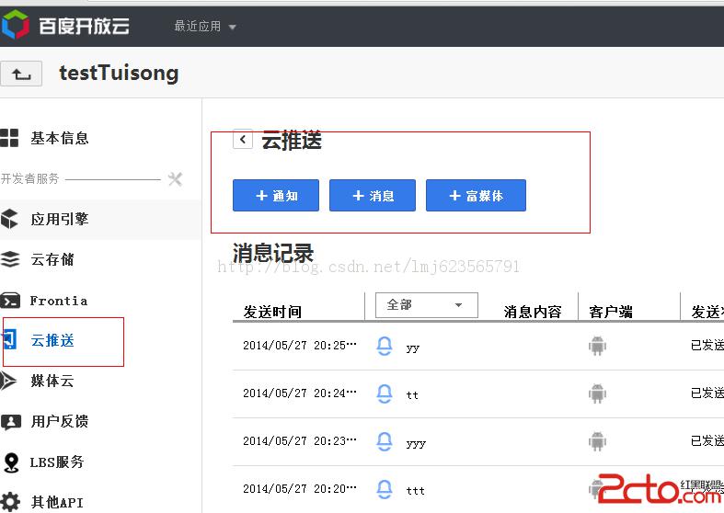724x513 pixels.
Task: Click the wrench tools icon beside 开发者服务
Action: pyautogui.click(x=175, y=178)
